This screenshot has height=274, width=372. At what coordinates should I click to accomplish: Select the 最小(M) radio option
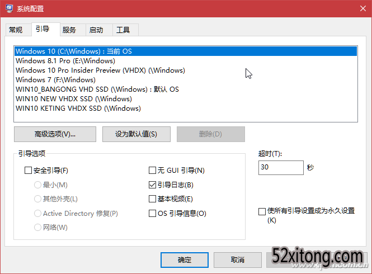coord(37,185)
